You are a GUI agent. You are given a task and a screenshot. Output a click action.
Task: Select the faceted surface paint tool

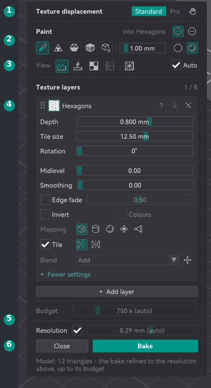point(74,48)
